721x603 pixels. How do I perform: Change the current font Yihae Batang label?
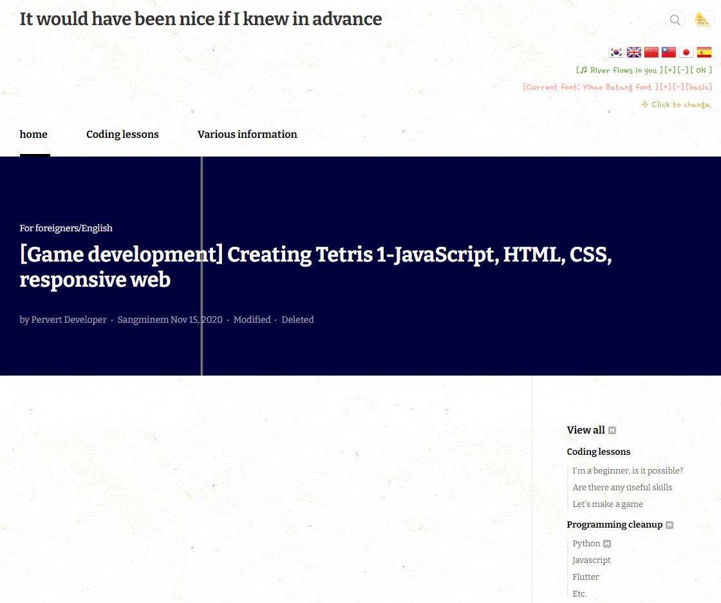[x=590, y=87]
